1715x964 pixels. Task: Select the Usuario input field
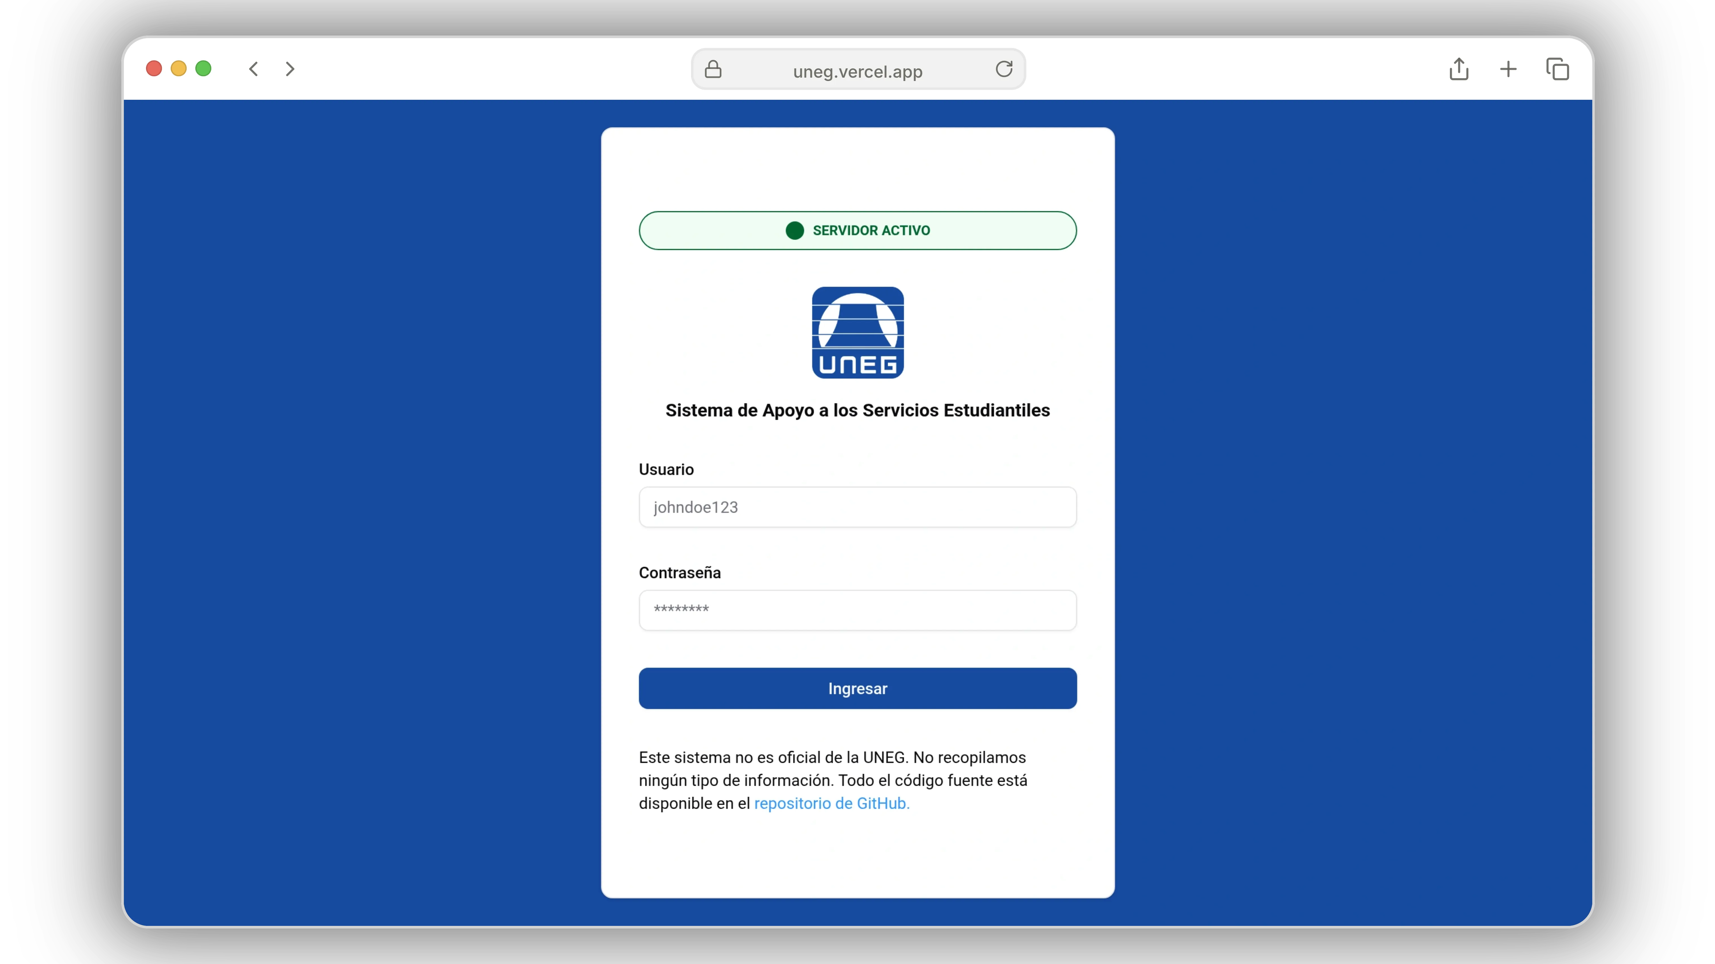(857, 507)
